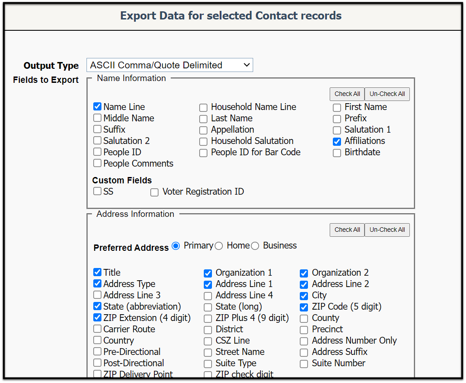466x383 pixels.
Task: Check the County checkbox
Action: 304,319
